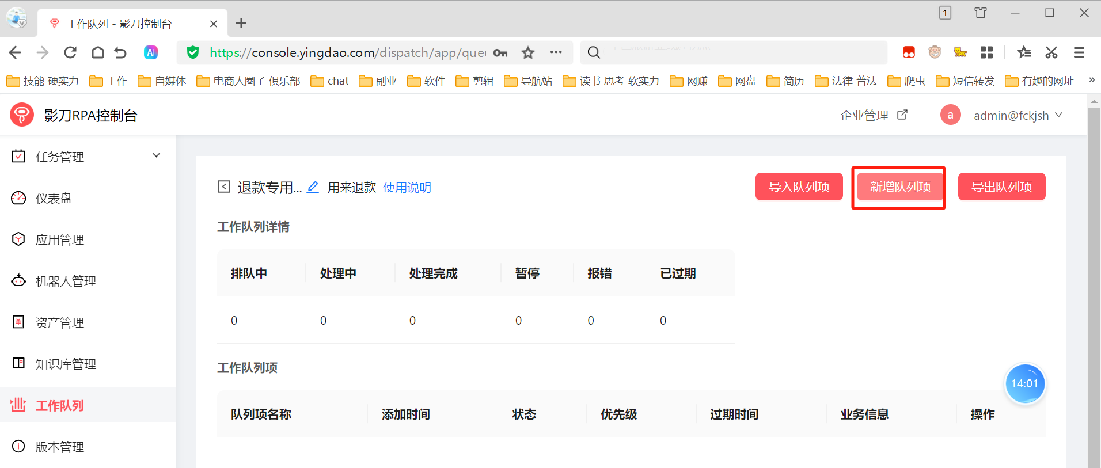Open the favorites list star icon
Screen dimensions: 1101x468
(x=1024, y=53)
